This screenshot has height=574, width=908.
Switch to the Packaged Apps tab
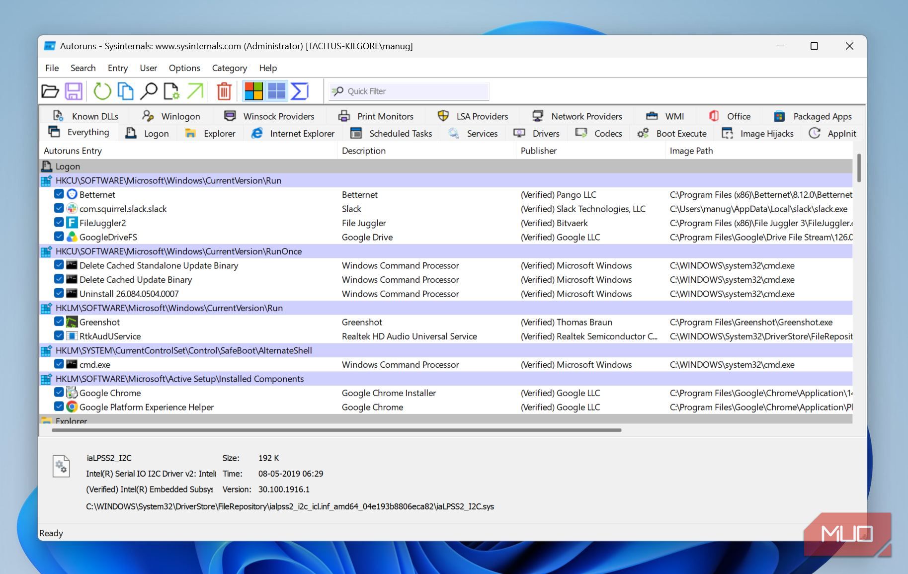click(813, 116)
